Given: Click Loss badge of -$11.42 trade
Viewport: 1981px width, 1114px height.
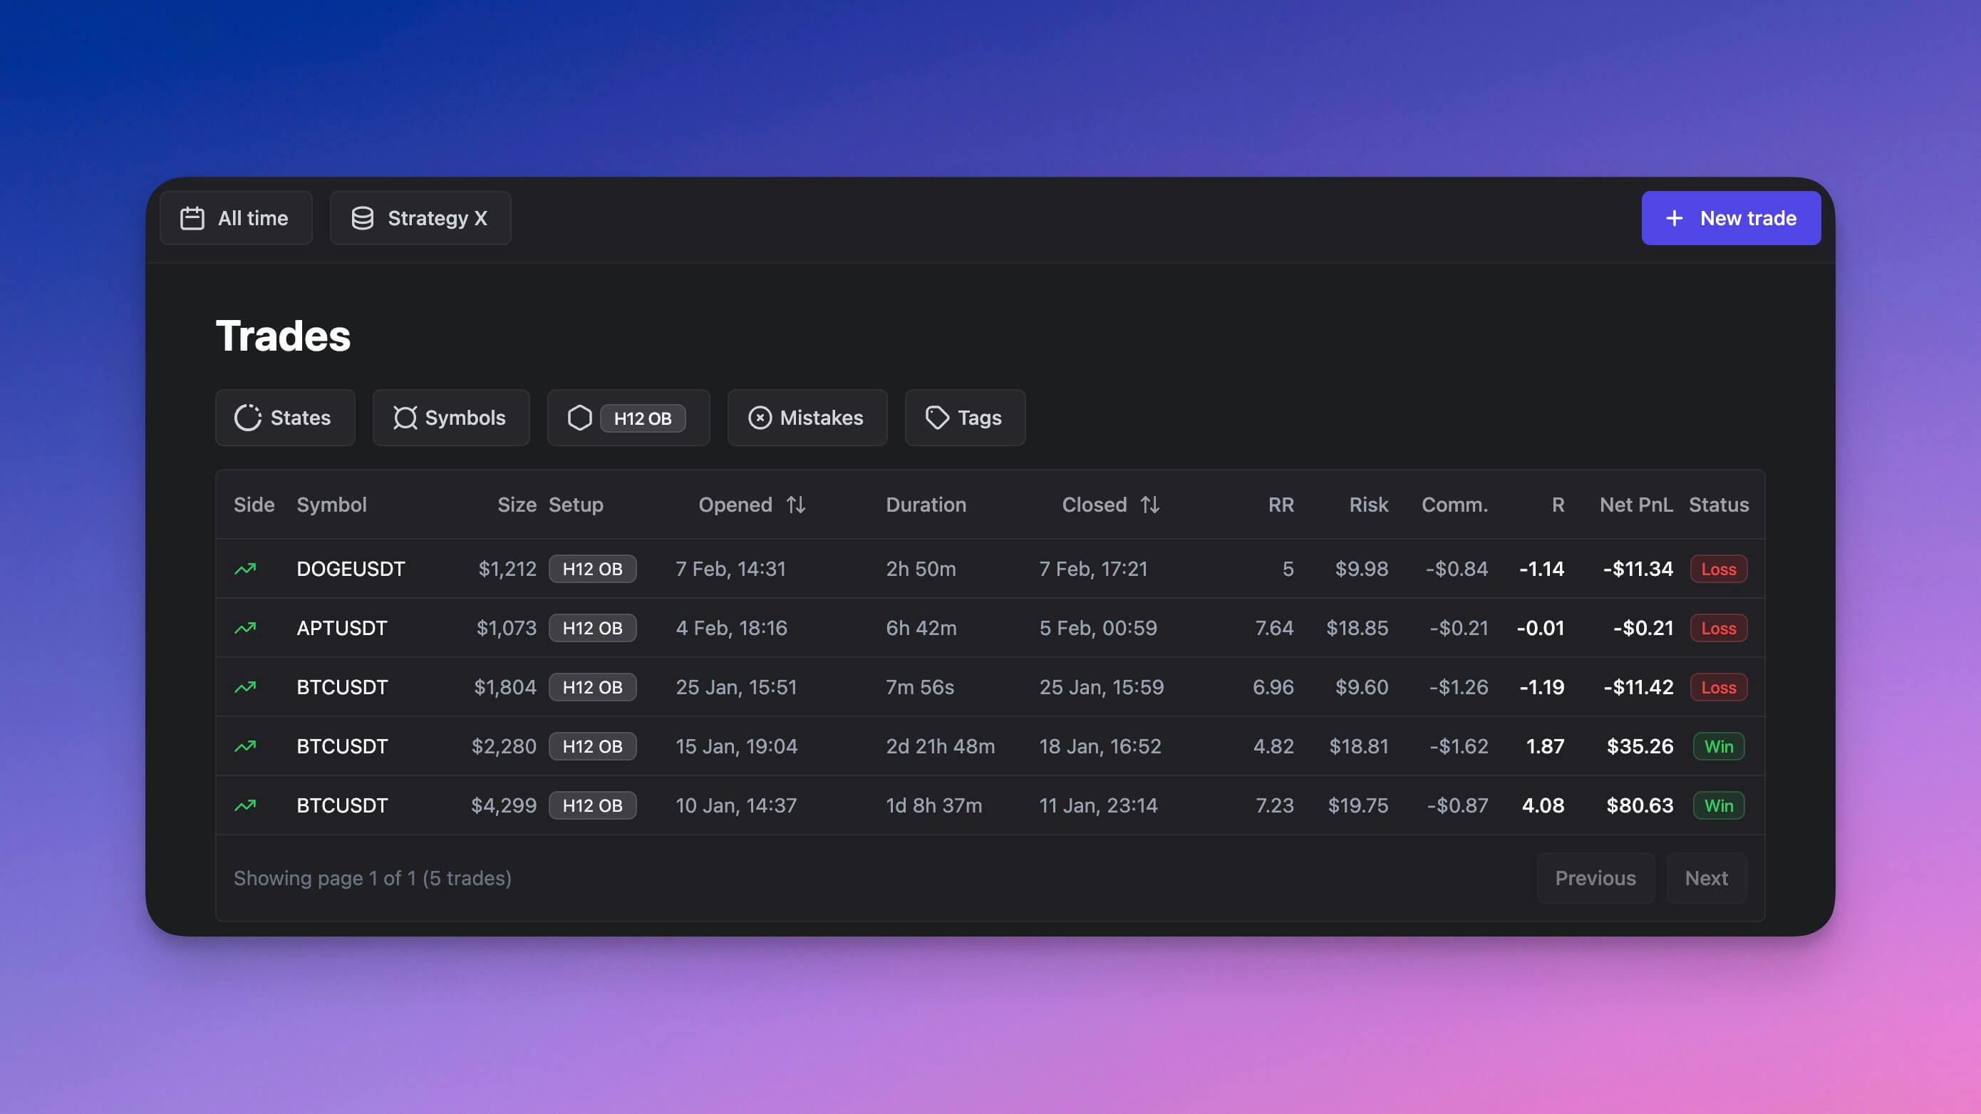Looking at the screenshot, I should coord(1719,688).
